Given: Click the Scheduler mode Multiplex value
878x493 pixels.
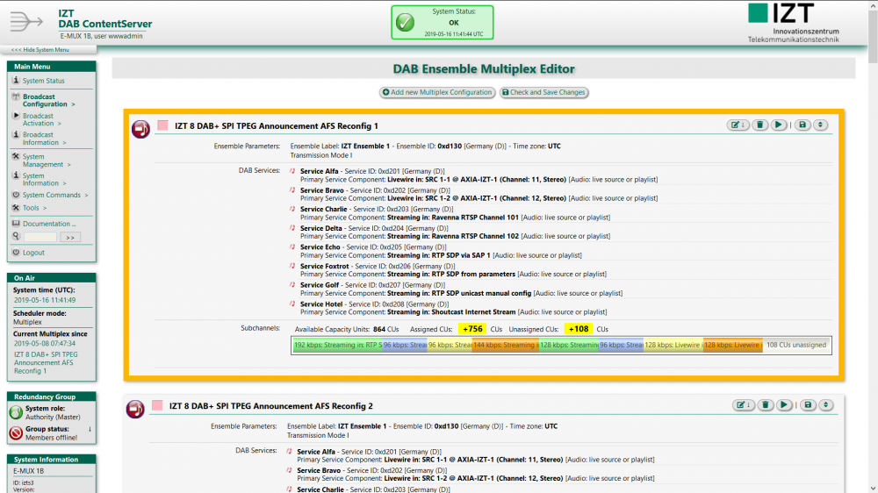Looking at the screenshot, I should point(27,322).
